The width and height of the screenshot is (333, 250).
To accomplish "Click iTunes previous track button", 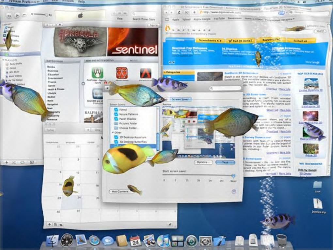I will click(x=9, y=15).
